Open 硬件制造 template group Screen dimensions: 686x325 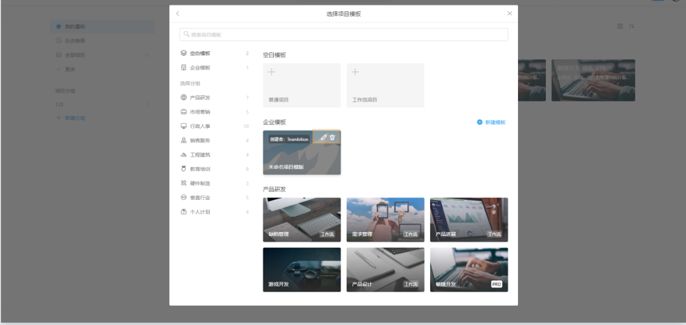[x=215, y=183]
